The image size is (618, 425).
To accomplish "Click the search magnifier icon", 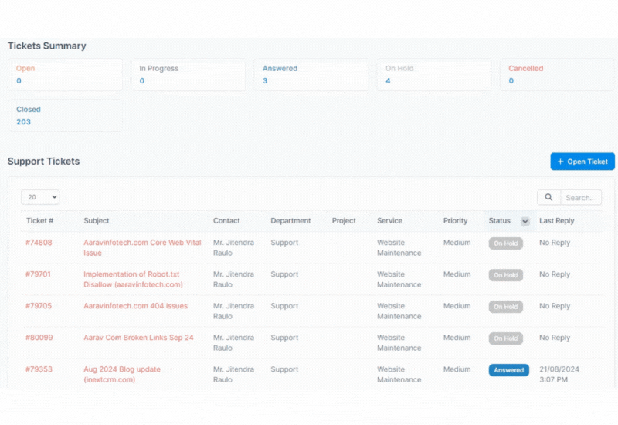I will tap(548, 197).
